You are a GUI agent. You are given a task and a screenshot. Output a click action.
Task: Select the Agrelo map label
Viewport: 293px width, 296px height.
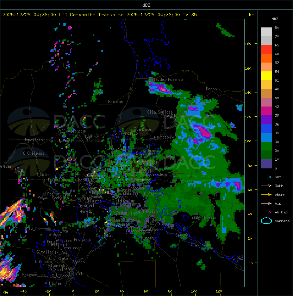(86, 211)
